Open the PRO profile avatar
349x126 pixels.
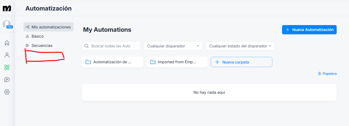[x=7, y=24]
